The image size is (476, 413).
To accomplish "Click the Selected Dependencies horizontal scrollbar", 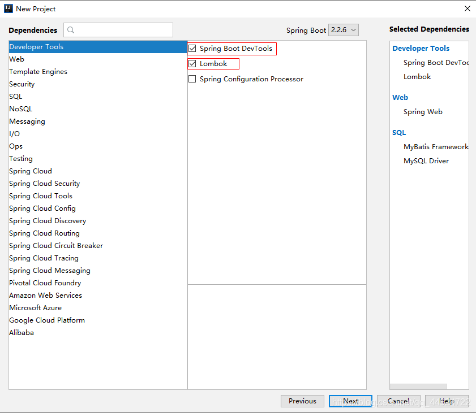I will pos(418,385).
